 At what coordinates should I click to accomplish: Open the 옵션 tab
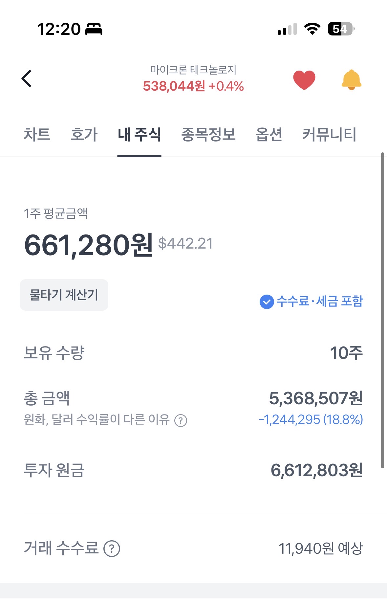click(x=269, y=135)
